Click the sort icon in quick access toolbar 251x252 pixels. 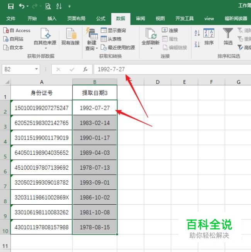point(59,6)
